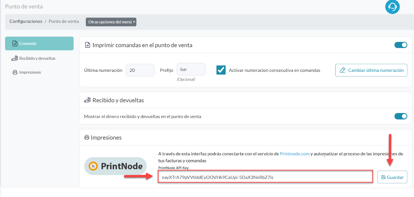The image size is (414, 197).
Task: Click the printer icon in Impresiones section header
Action: [x=87, y=138]
